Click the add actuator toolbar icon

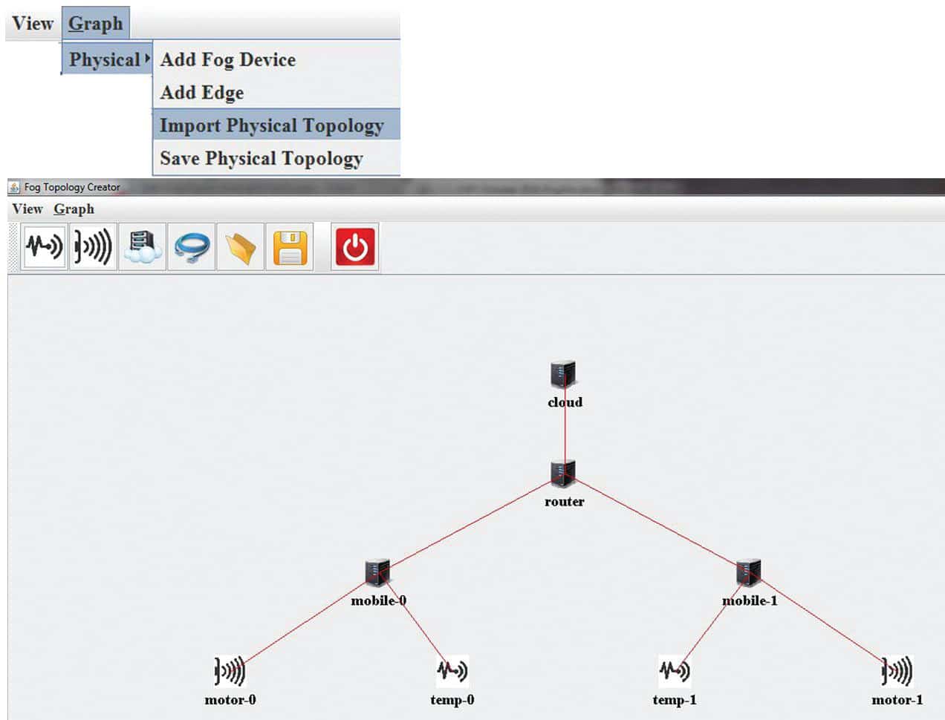click(93, 246)
